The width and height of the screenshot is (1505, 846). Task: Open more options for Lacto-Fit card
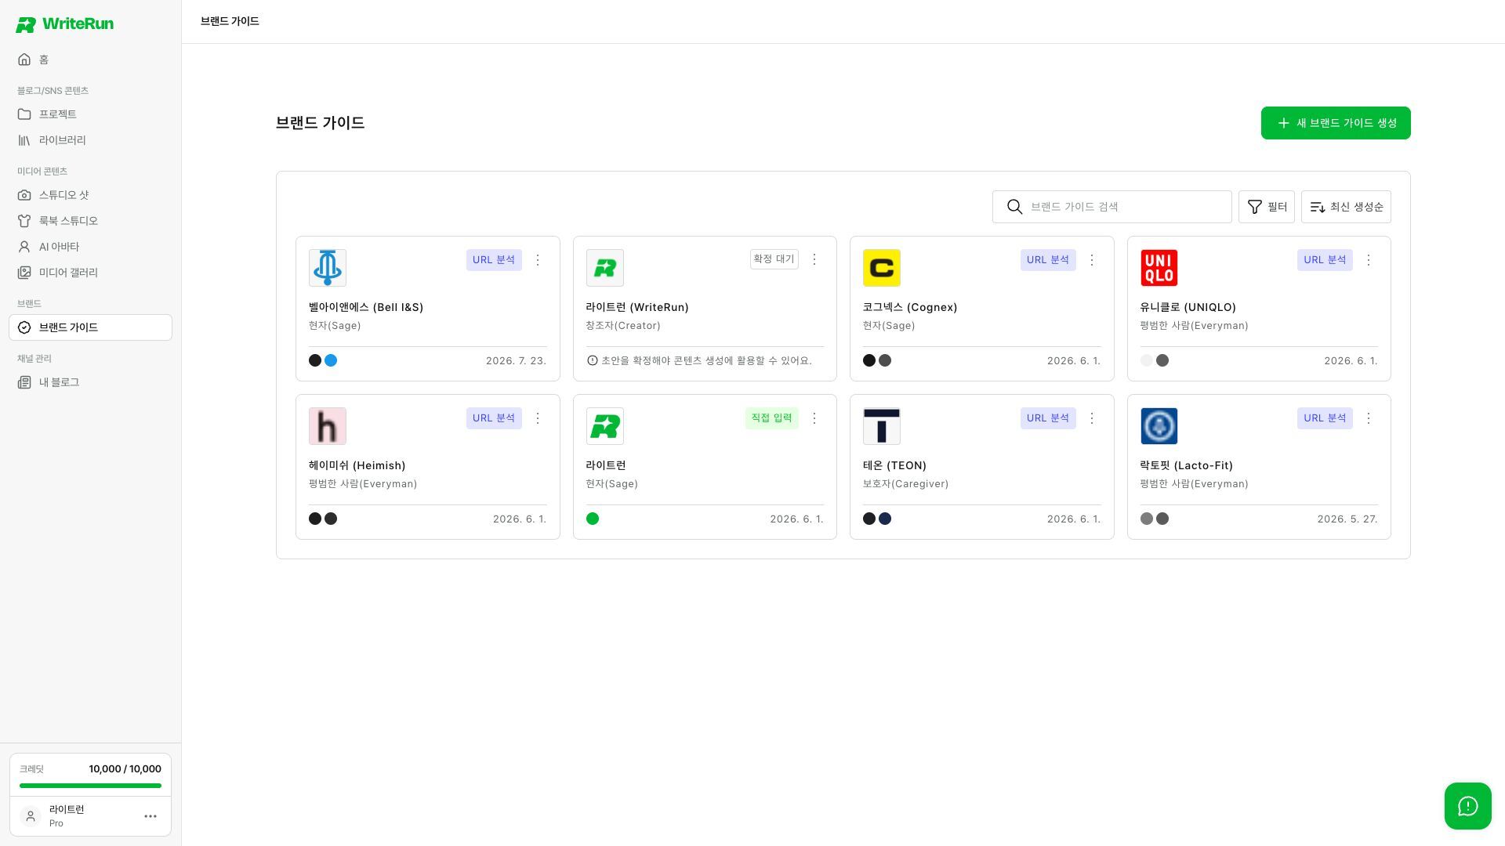(1369, 418)
